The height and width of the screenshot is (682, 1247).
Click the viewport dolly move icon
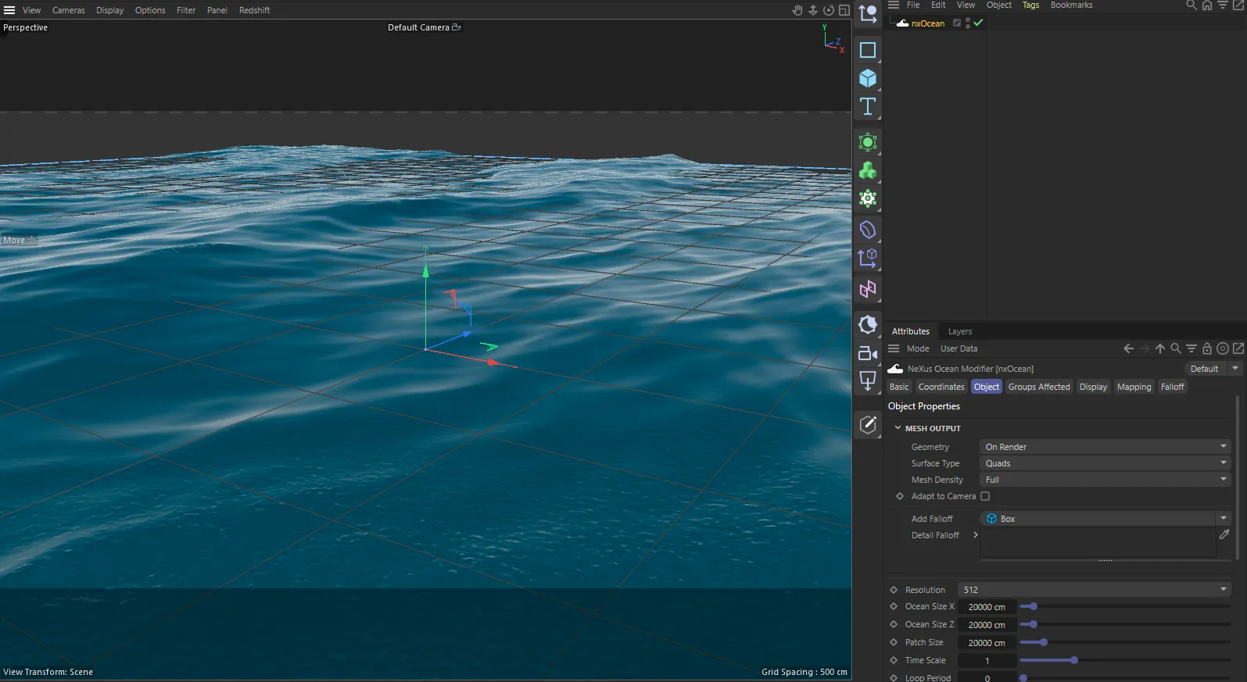813,10
